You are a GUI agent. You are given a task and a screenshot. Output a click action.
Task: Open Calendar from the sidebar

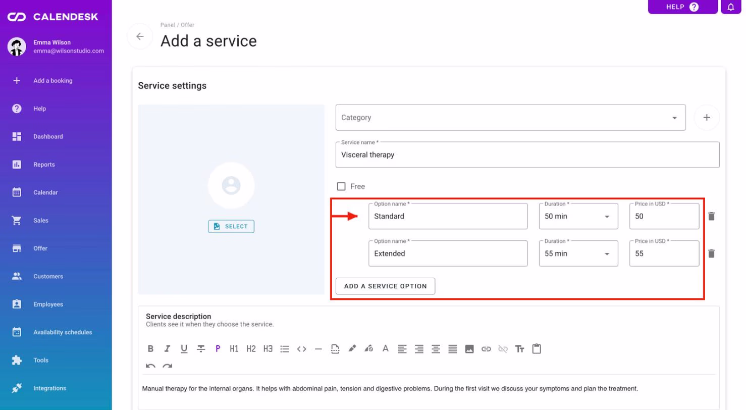tap(56, 192)
